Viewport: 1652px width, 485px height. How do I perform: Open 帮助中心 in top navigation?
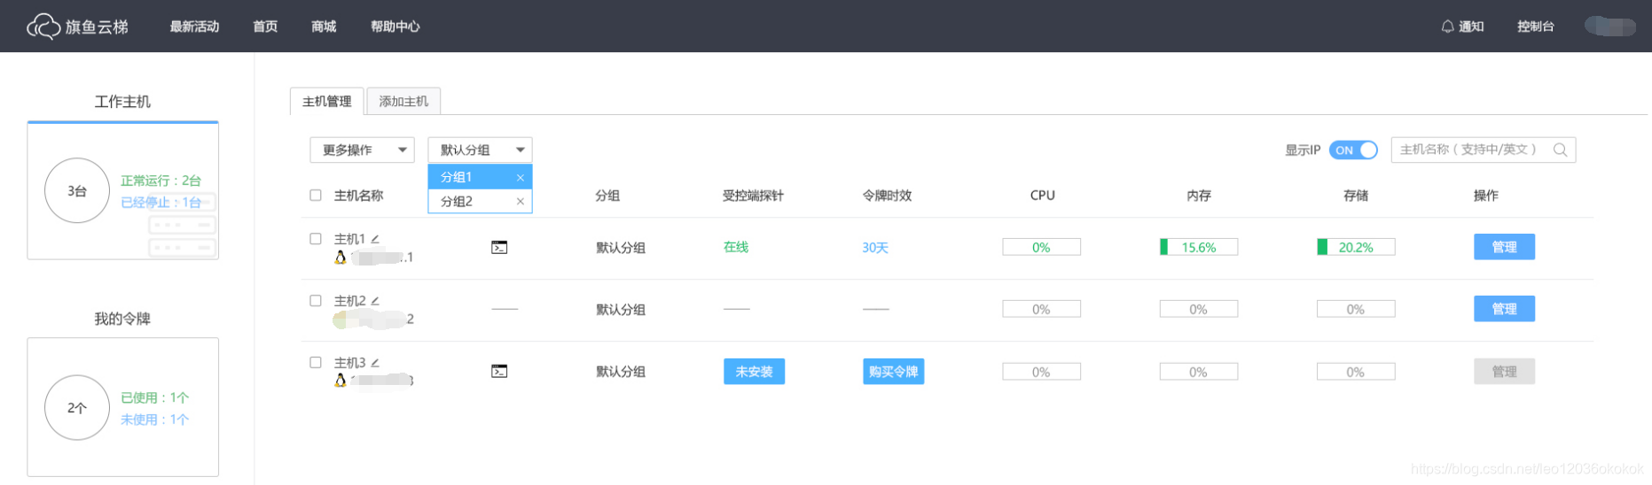395,27
